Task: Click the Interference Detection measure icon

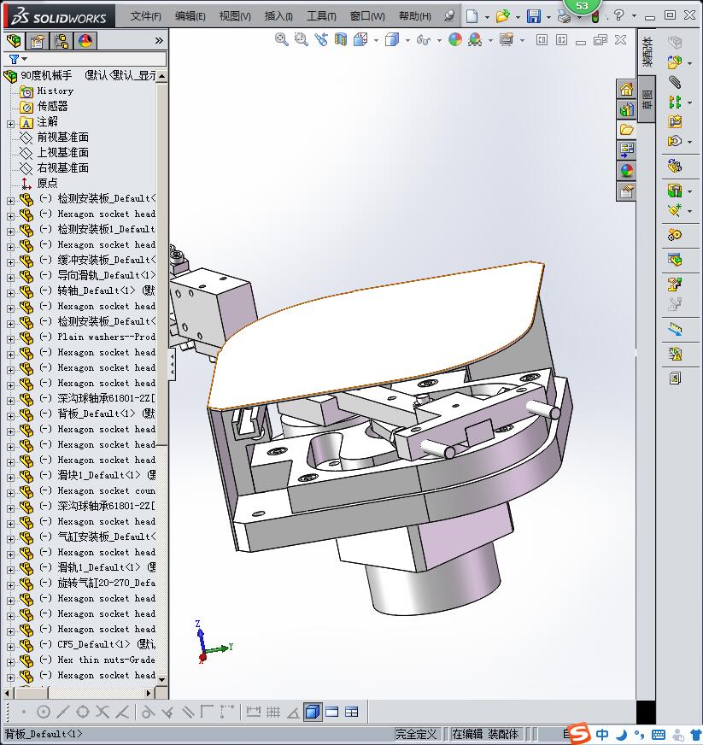Action: 675,329
